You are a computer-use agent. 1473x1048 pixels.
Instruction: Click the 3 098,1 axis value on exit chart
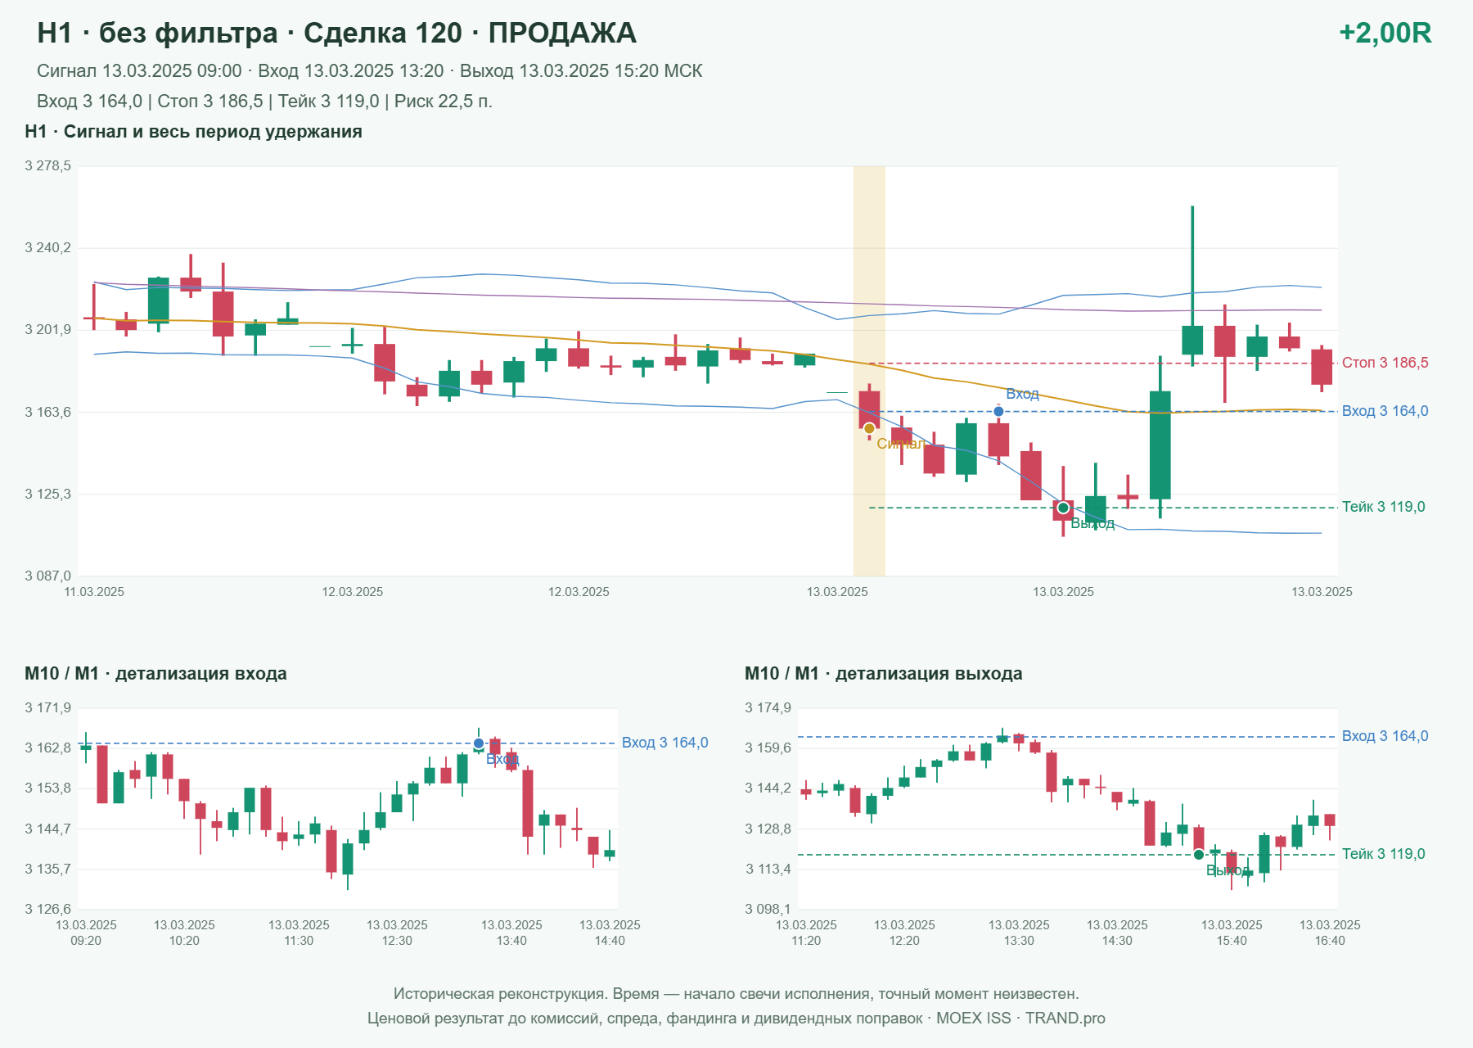tap(768, 910)
